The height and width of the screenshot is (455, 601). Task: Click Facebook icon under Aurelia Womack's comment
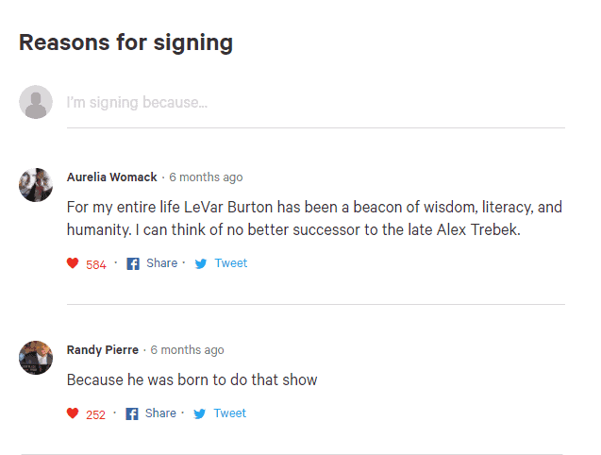(x=133, y=263)
